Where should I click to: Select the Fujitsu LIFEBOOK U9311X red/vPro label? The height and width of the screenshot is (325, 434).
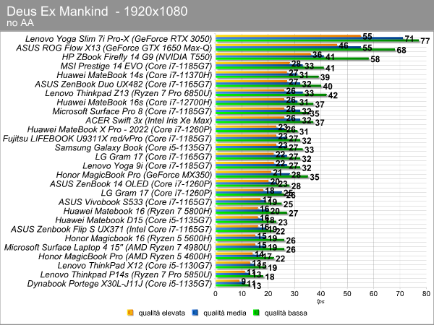tap(107, 139)
